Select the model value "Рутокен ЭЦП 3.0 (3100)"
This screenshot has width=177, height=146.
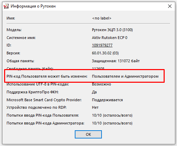(112, 30)
